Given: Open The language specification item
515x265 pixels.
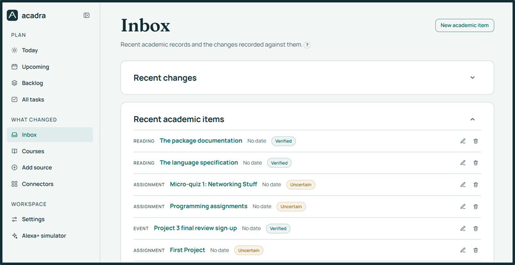Looking at the screenshot, I should [199, 163].
